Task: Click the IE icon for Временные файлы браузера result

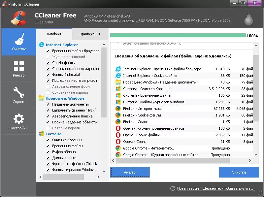Action: click(x=118, y=69)
